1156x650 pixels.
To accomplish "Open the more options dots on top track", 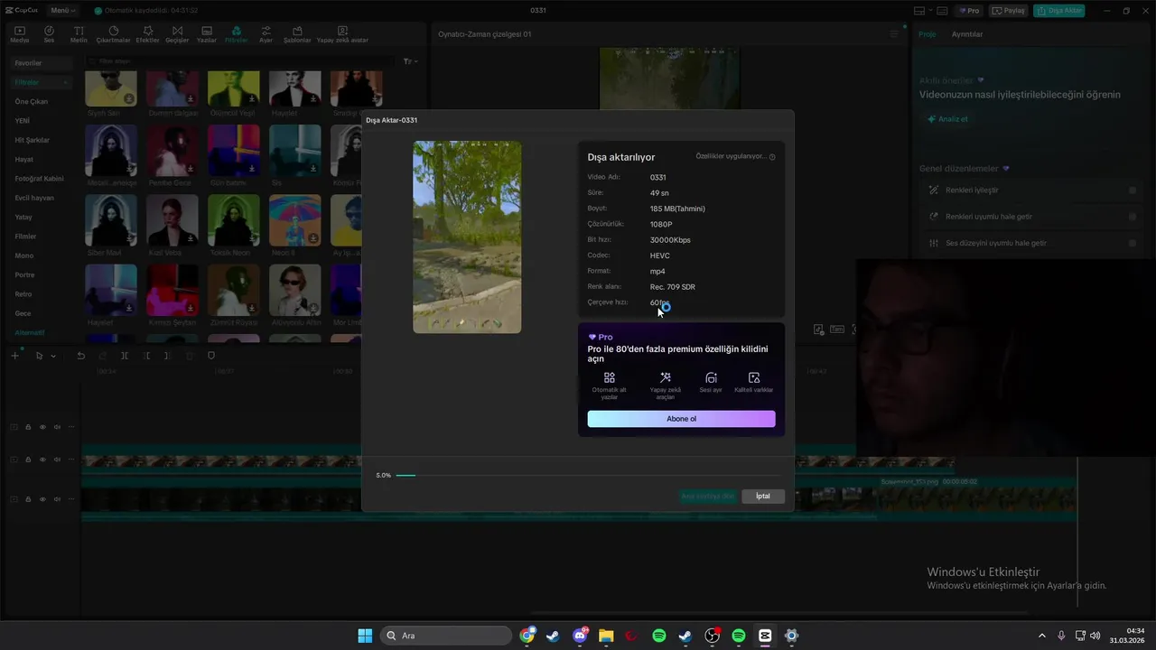I will (x=71, y=427).
